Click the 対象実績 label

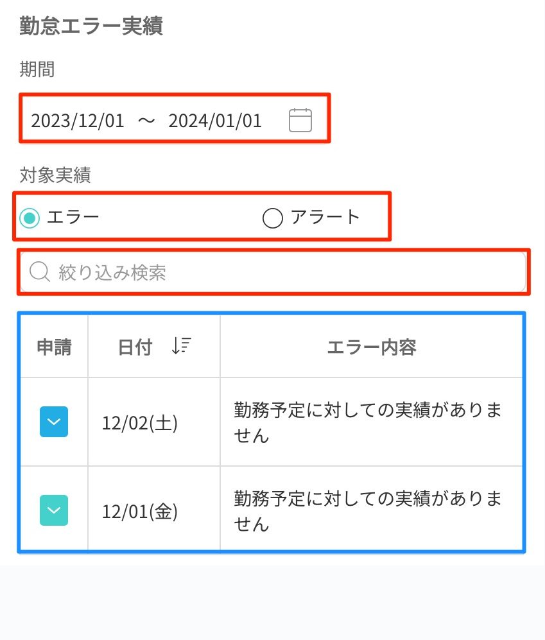point(55,175)
